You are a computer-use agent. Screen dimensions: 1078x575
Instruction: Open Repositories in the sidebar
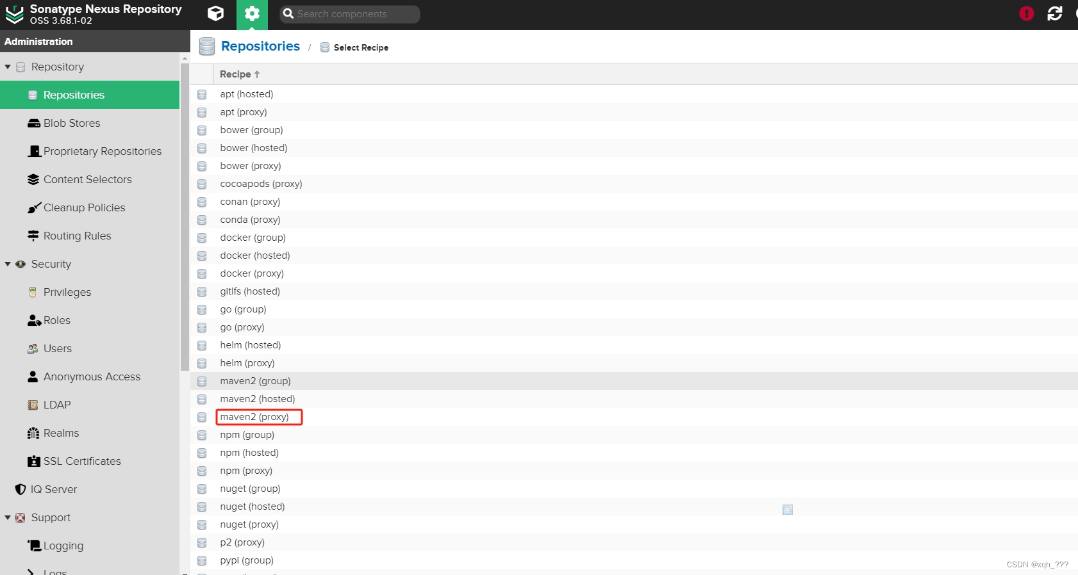(x=90, y=95)
